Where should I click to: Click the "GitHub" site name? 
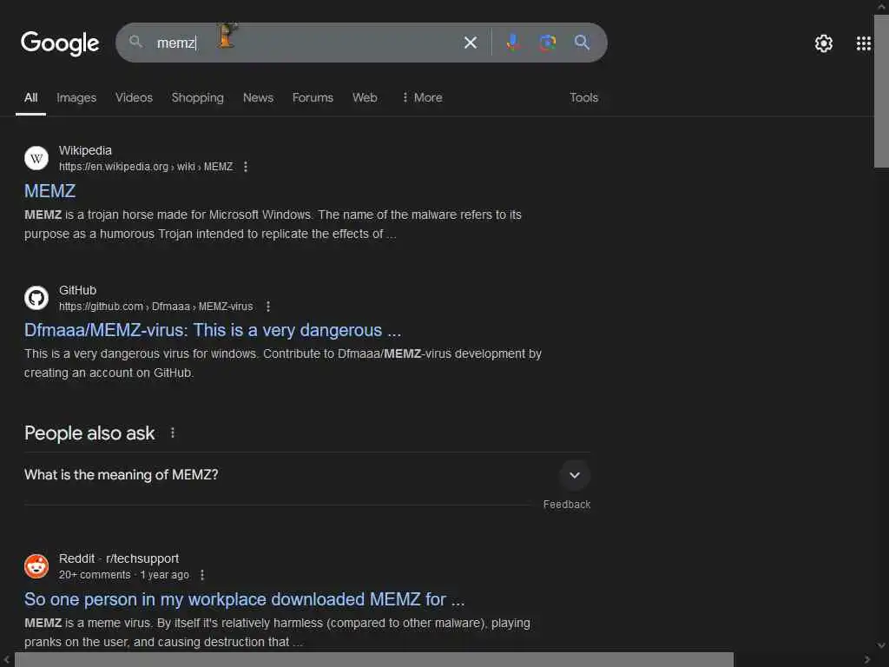click(x=77, y=290)
